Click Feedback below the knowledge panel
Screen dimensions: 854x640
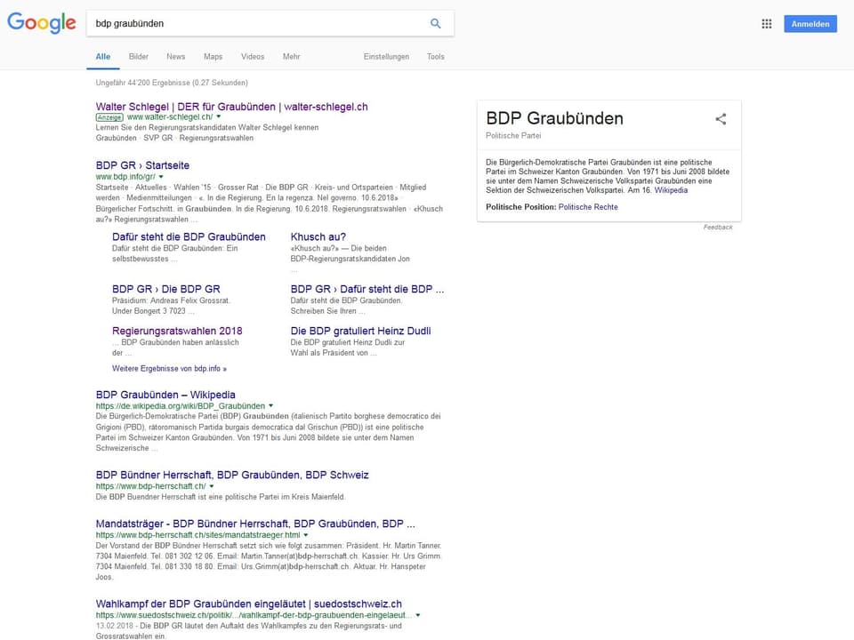click(x=718, y=227)
